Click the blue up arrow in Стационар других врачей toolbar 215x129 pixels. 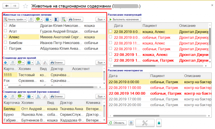point(6,63)
